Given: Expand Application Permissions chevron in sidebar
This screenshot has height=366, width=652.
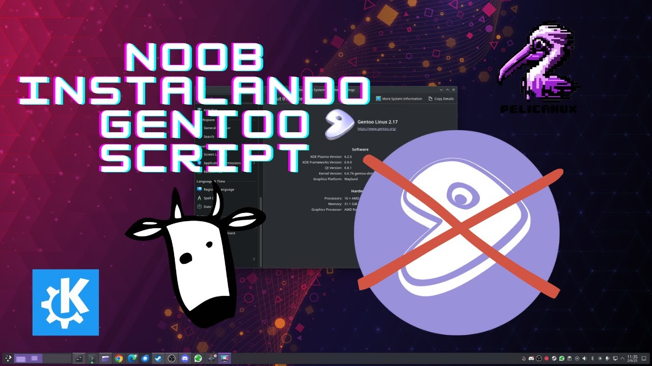Looking at the screenshot, I should pyautogui.click(x=254, y=163).
